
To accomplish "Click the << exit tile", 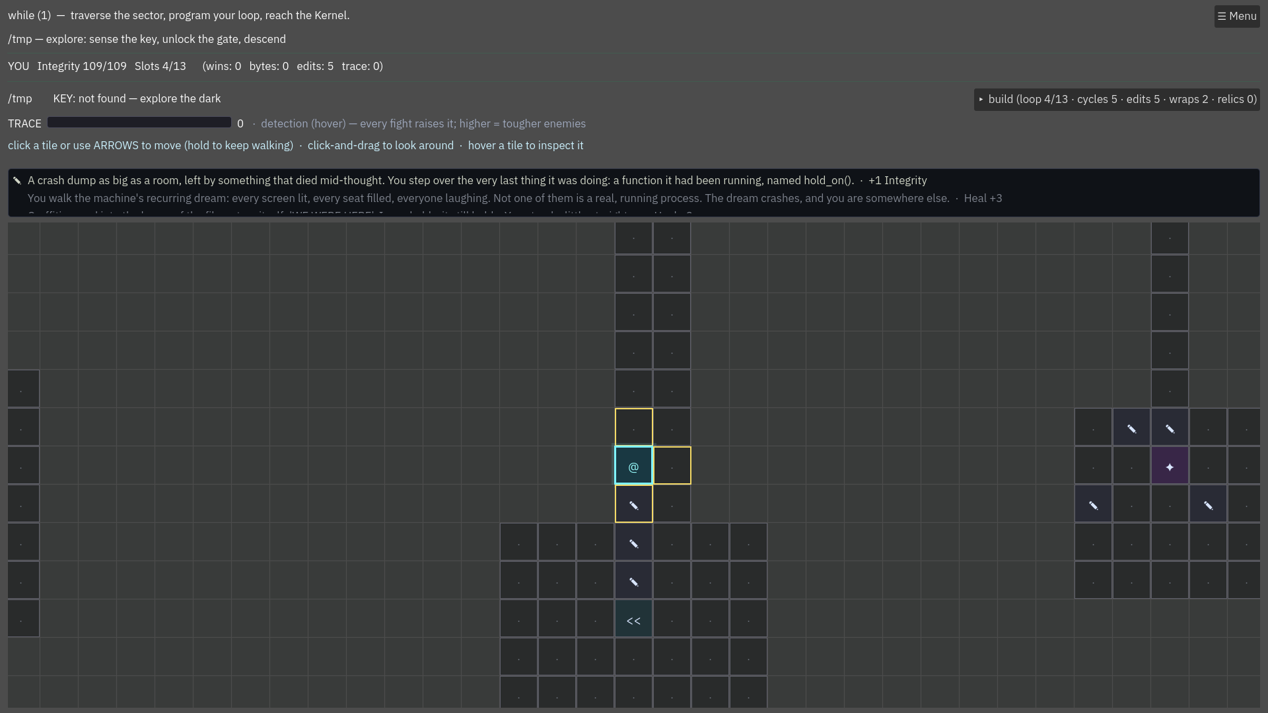I will pyautogui.click(x=633, y=619).
